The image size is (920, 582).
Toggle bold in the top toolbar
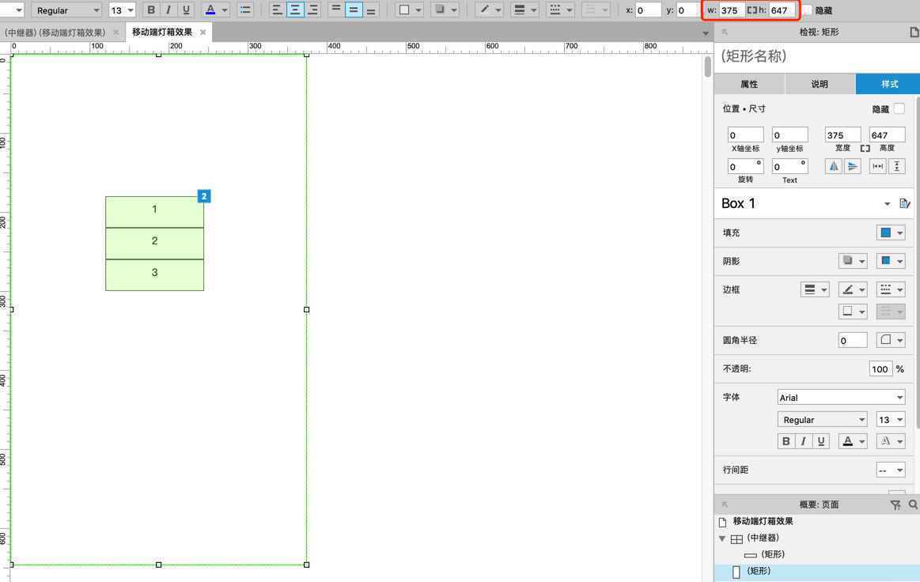point(151,10)
